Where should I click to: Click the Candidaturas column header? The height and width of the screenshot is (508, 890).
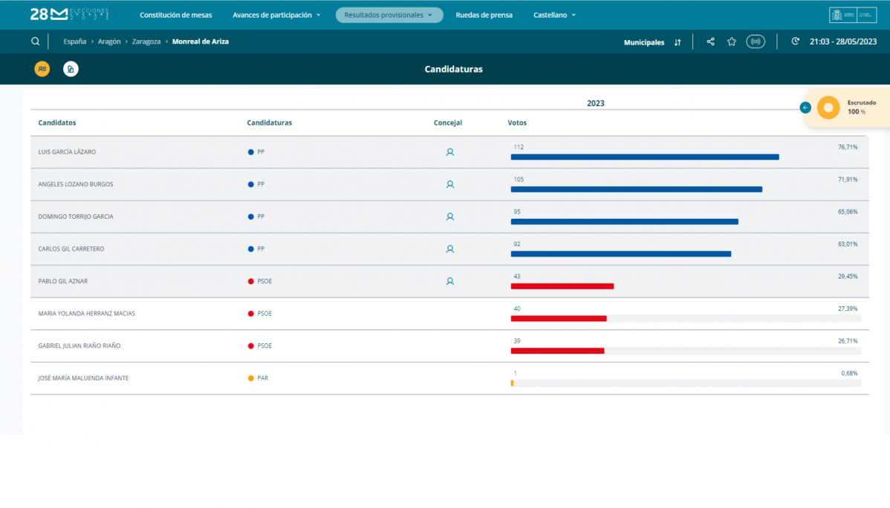click(269, 122)
